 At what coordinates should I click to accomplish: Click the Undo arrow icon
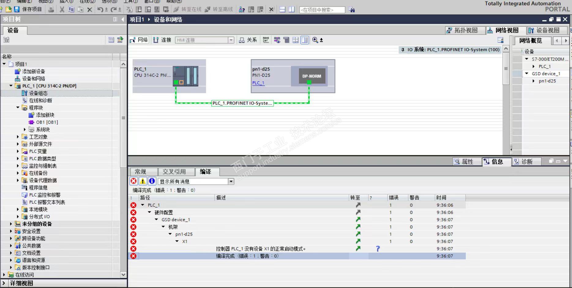pyautogui.click(x=100, y=9)
